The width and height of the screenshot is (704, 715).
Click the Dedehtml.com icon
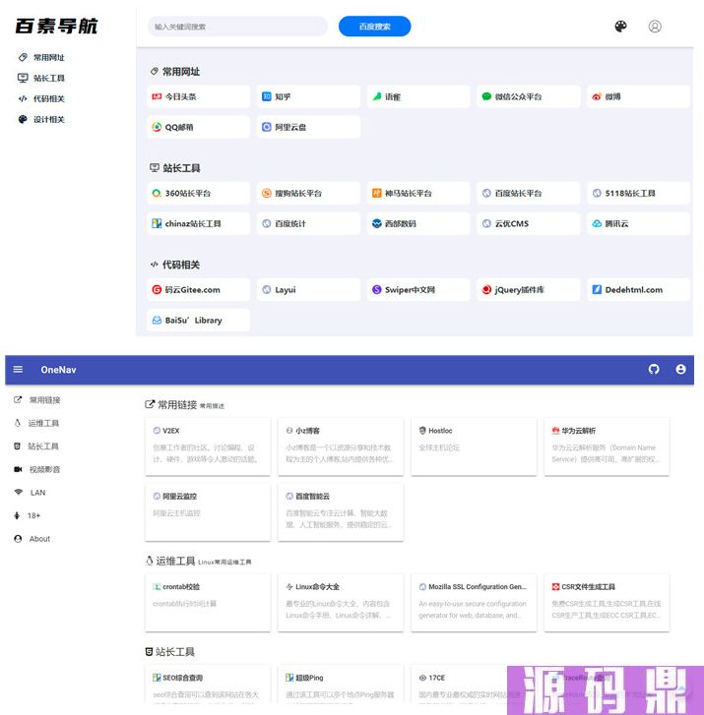click(x=597, y=289)
